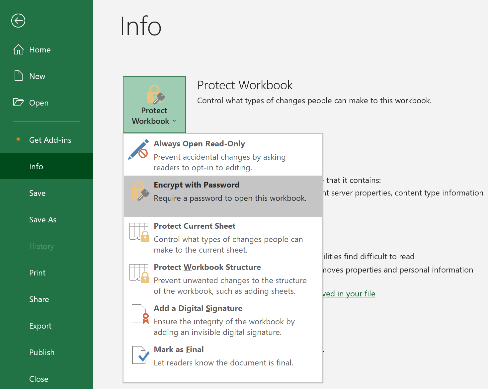The image size is (488, 389).
Task: Click the Open folder icon
Action: (x=19, y=102)
